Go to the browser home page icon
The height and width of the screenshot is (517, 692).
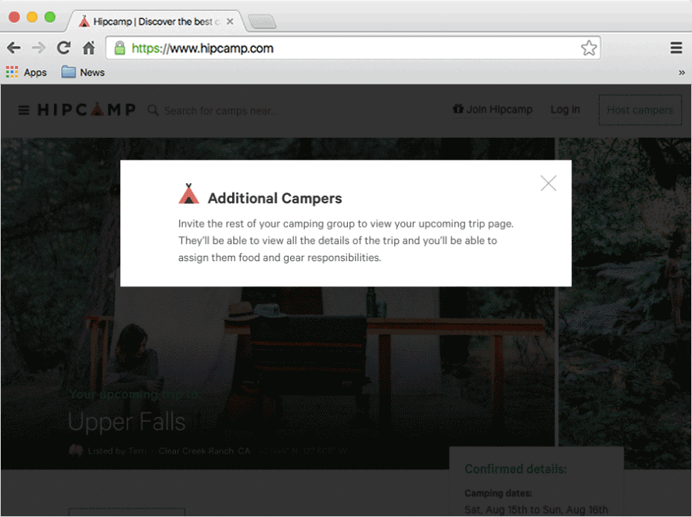pos(88,48)
